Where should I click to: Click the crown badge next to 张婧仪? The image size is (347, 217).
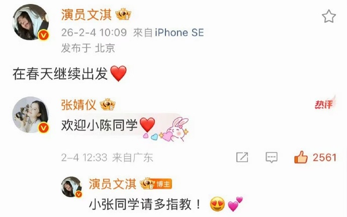pos(108,104)
